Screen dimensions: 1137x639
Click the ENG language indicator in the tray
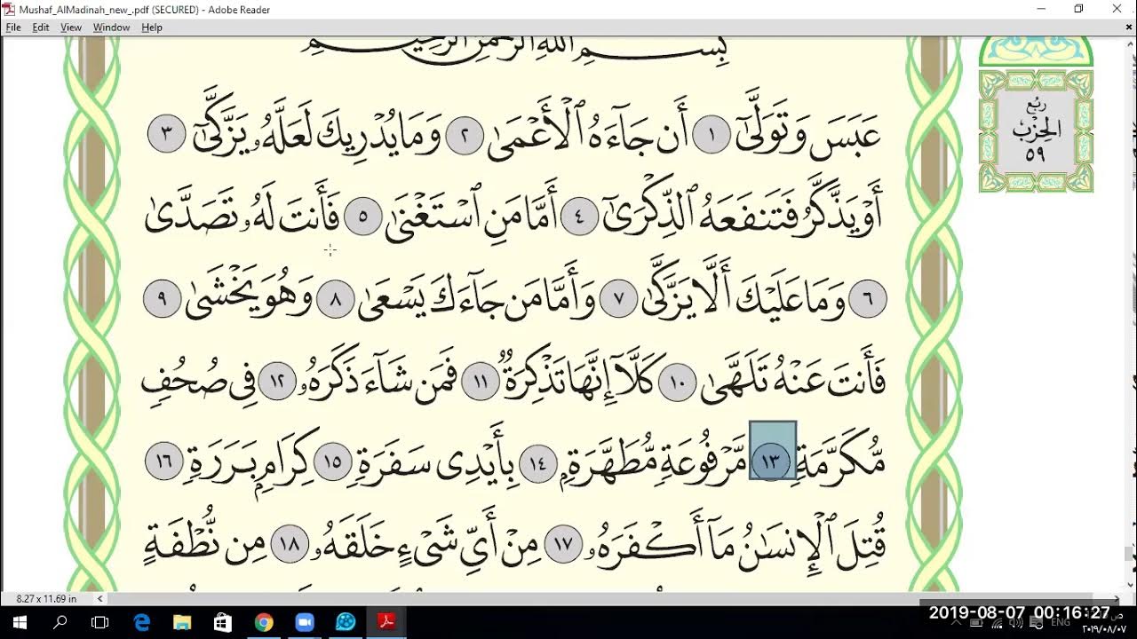pos(1061,624)
